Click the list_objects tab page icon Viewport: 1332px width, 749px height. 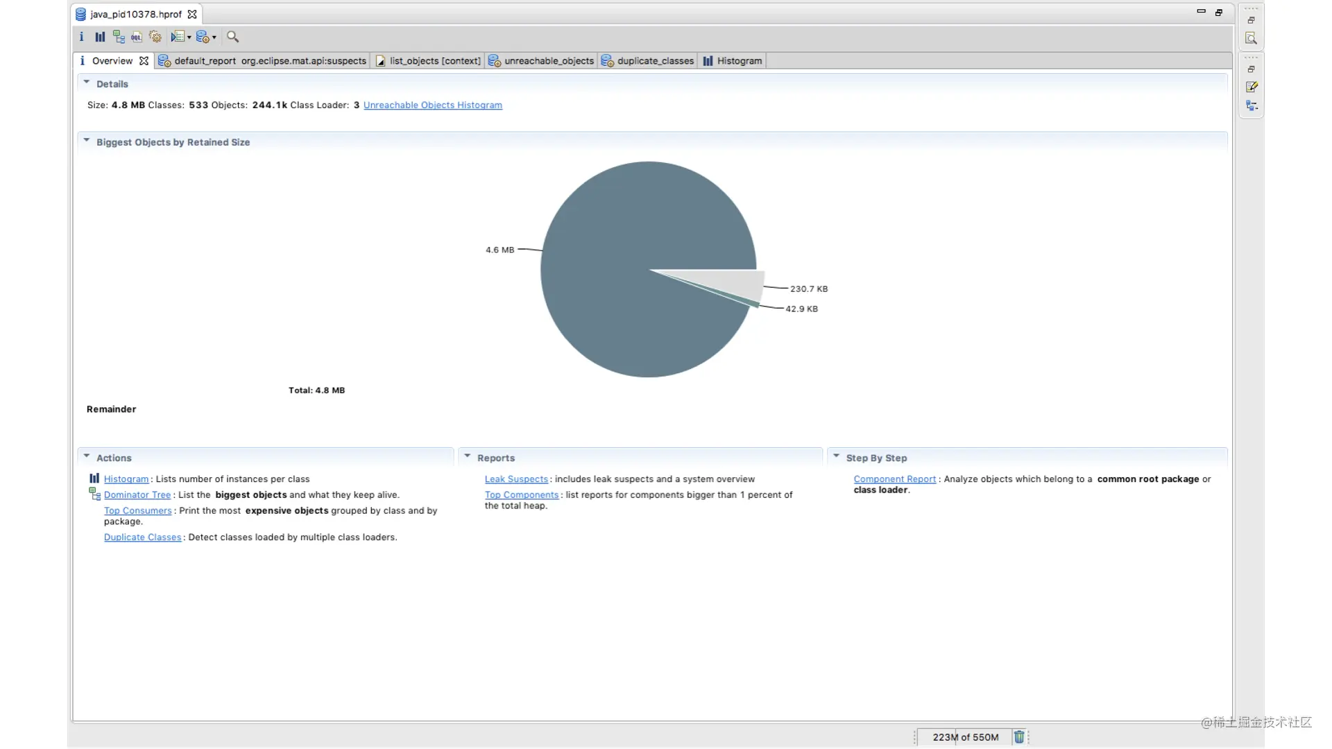(x=380, y=61)
